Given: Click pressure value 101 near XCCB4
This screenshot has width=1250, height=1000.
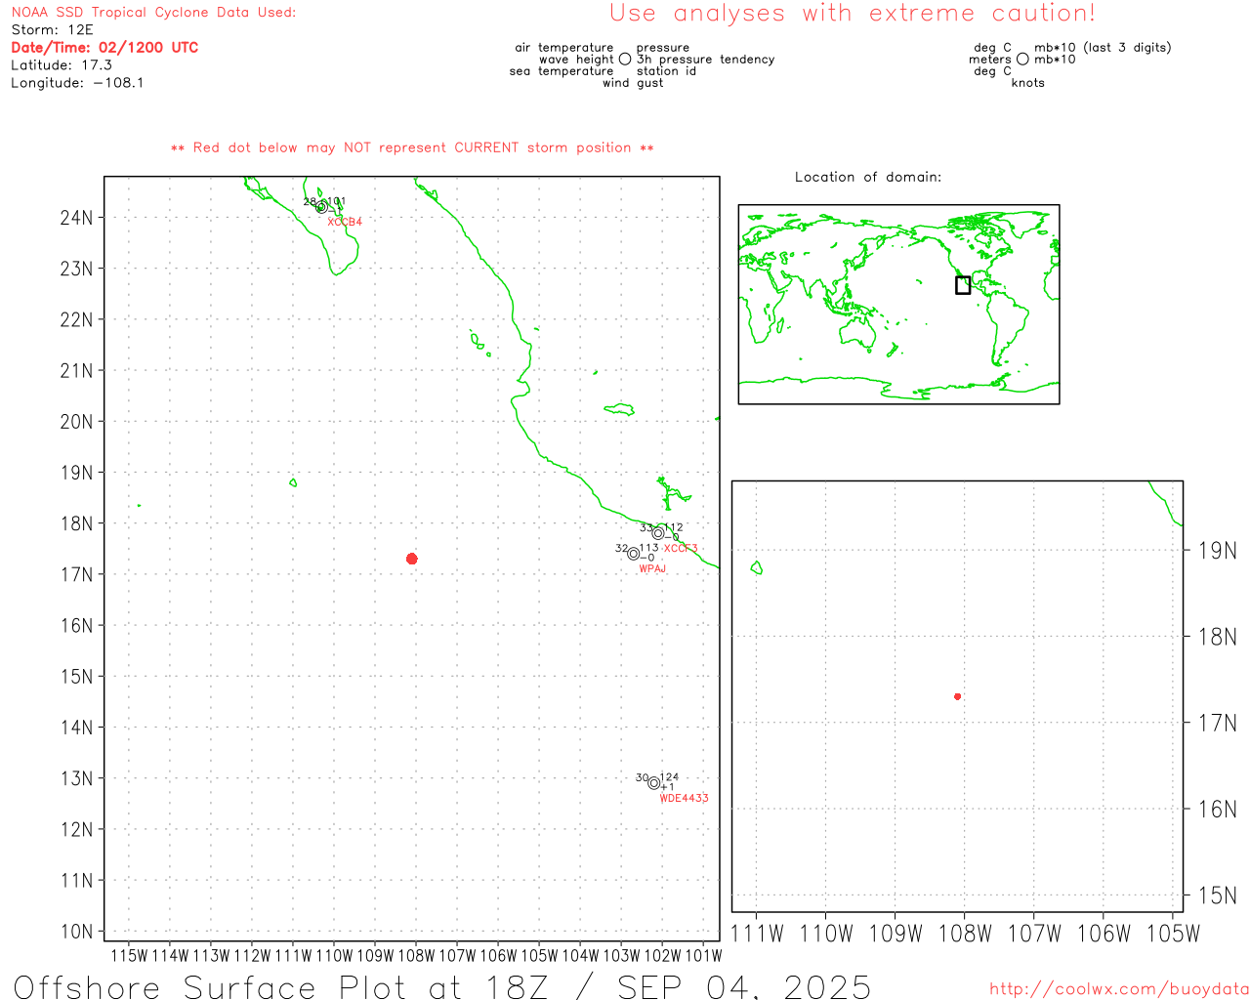Looking at the screenshot, I should 336,201.
